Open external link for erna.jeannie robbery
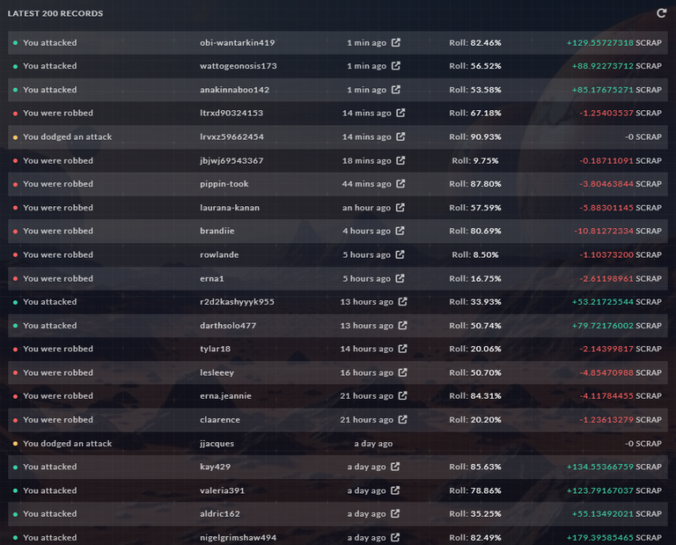Screen dimensions: 676x545 click(x=402, y=395)
